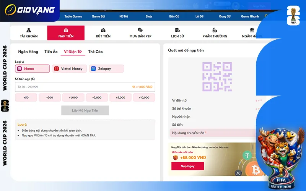
Task: Click the Tether coin icon in banner
Action: coord(247,155)
